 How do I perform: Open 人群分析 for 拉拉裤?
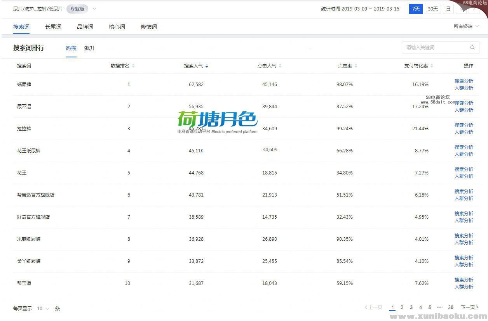464,132
